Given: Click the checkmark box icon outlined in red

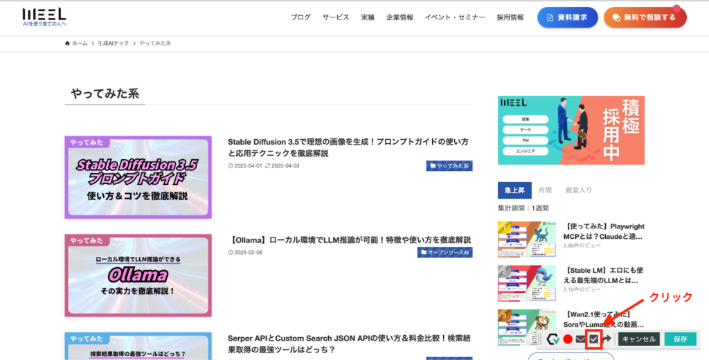Looking at the screenshot, I should [594, 339].
